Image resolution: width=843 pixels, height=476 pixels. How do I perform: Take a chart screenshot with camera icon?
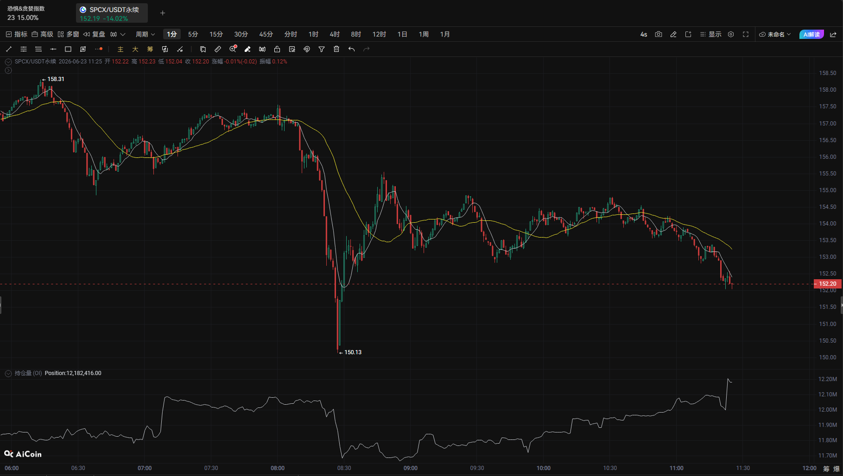[x=659, y=34]
